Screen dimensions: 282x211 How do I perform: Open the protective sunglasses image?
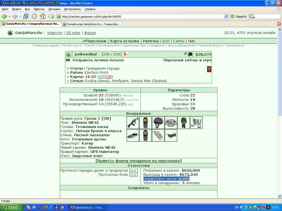pos(171,135)
